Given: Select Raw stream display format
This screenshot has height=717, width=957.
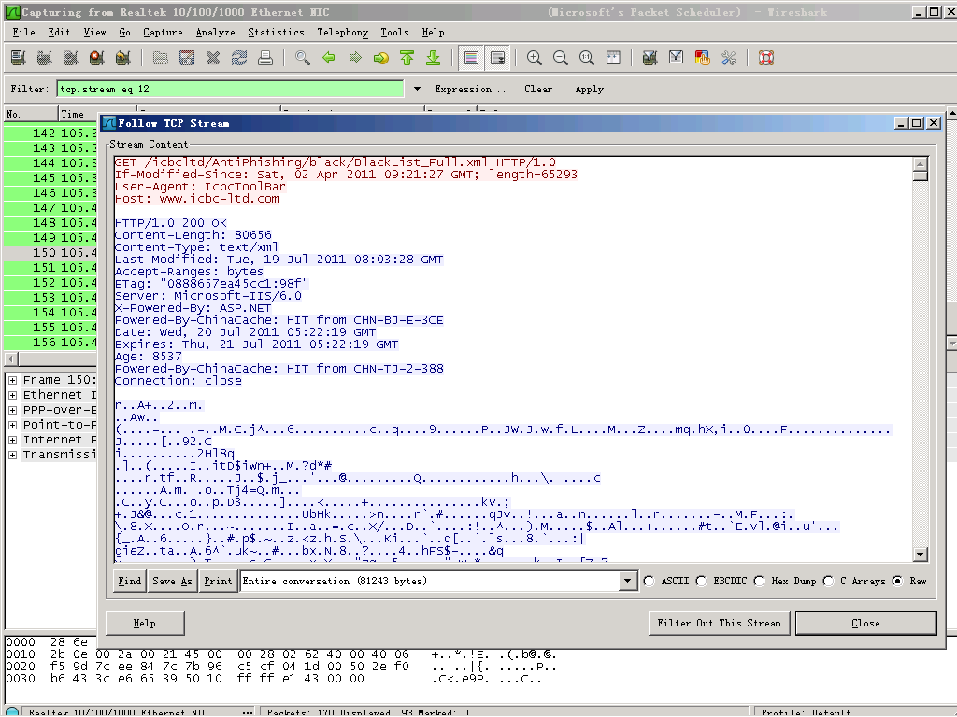Looking at the screenshot, I should [x=897, y=581].
